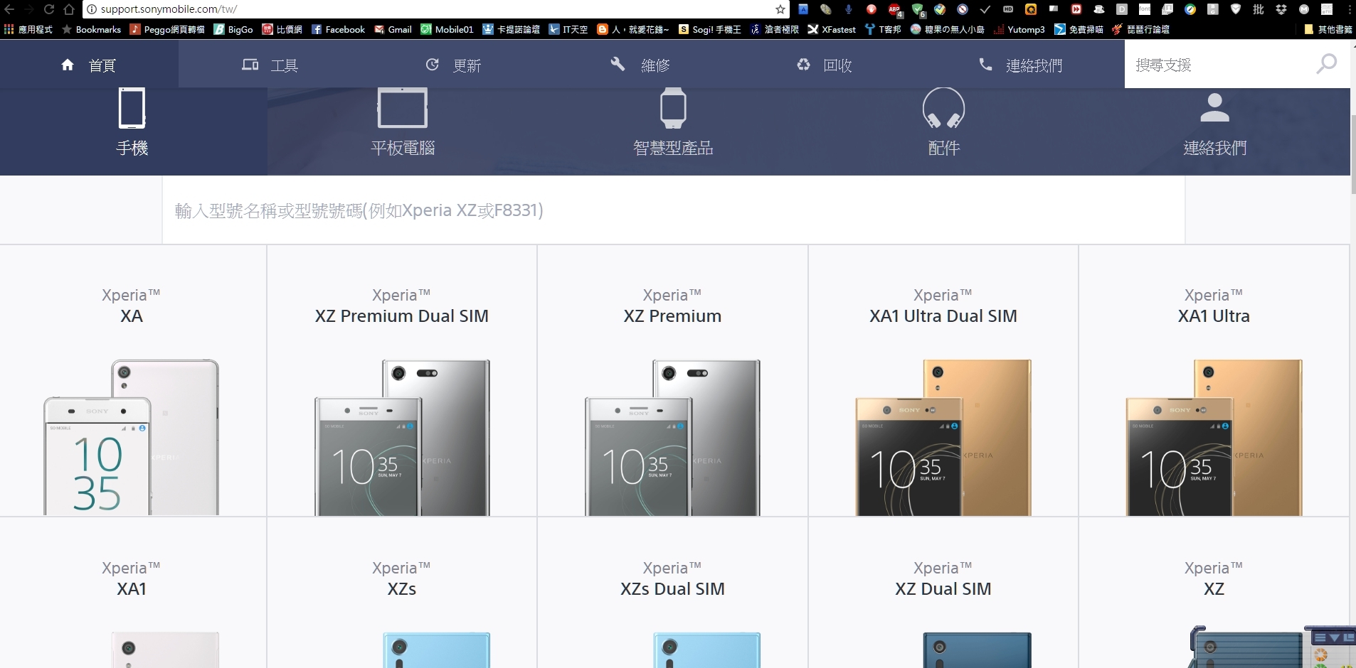Open the 更新 updates menu
Screen dimensions: 1356x668
pyautogui.click(x=453, y=65)
